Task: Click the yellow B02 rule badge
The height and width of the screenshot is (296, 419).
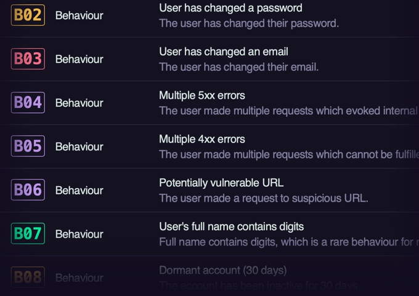Action: tap(28, 15)
